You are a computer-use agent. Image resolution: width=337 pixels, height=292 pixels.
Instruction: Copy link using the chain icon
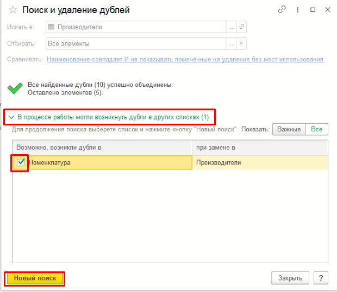[x=282, y=10]
